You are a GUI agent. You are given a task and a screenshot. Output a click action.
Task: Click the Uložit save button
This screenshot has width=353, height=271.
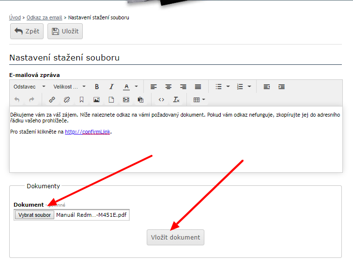point(65,31)
